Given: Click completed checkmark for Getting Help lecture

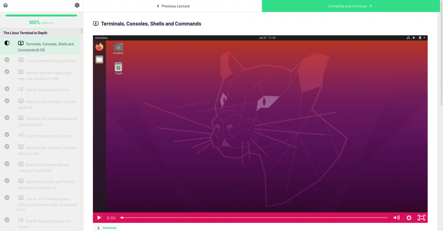Looking at the screenshot, I should (7, 72).
